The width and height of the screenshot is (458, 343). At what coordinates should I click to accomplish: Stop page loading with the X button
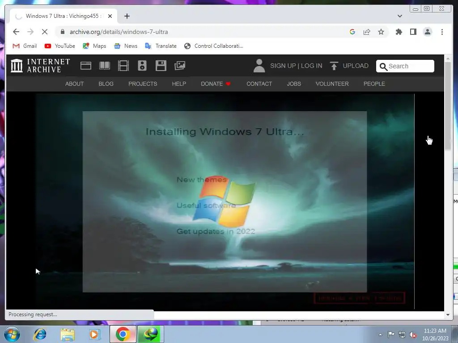[45, 32]
